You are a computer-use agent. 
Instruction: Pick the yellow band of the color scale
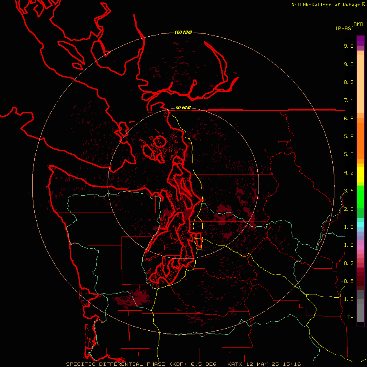360,175
